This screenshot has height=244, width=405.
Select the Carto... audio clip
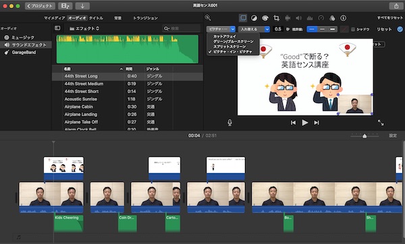173,223
